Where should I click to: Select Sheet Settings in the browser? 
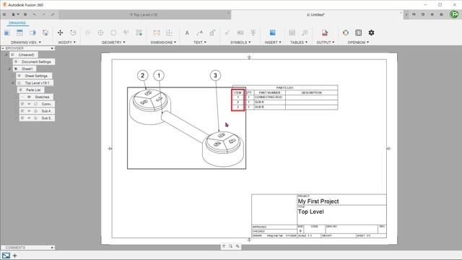(x=36, y=76)
